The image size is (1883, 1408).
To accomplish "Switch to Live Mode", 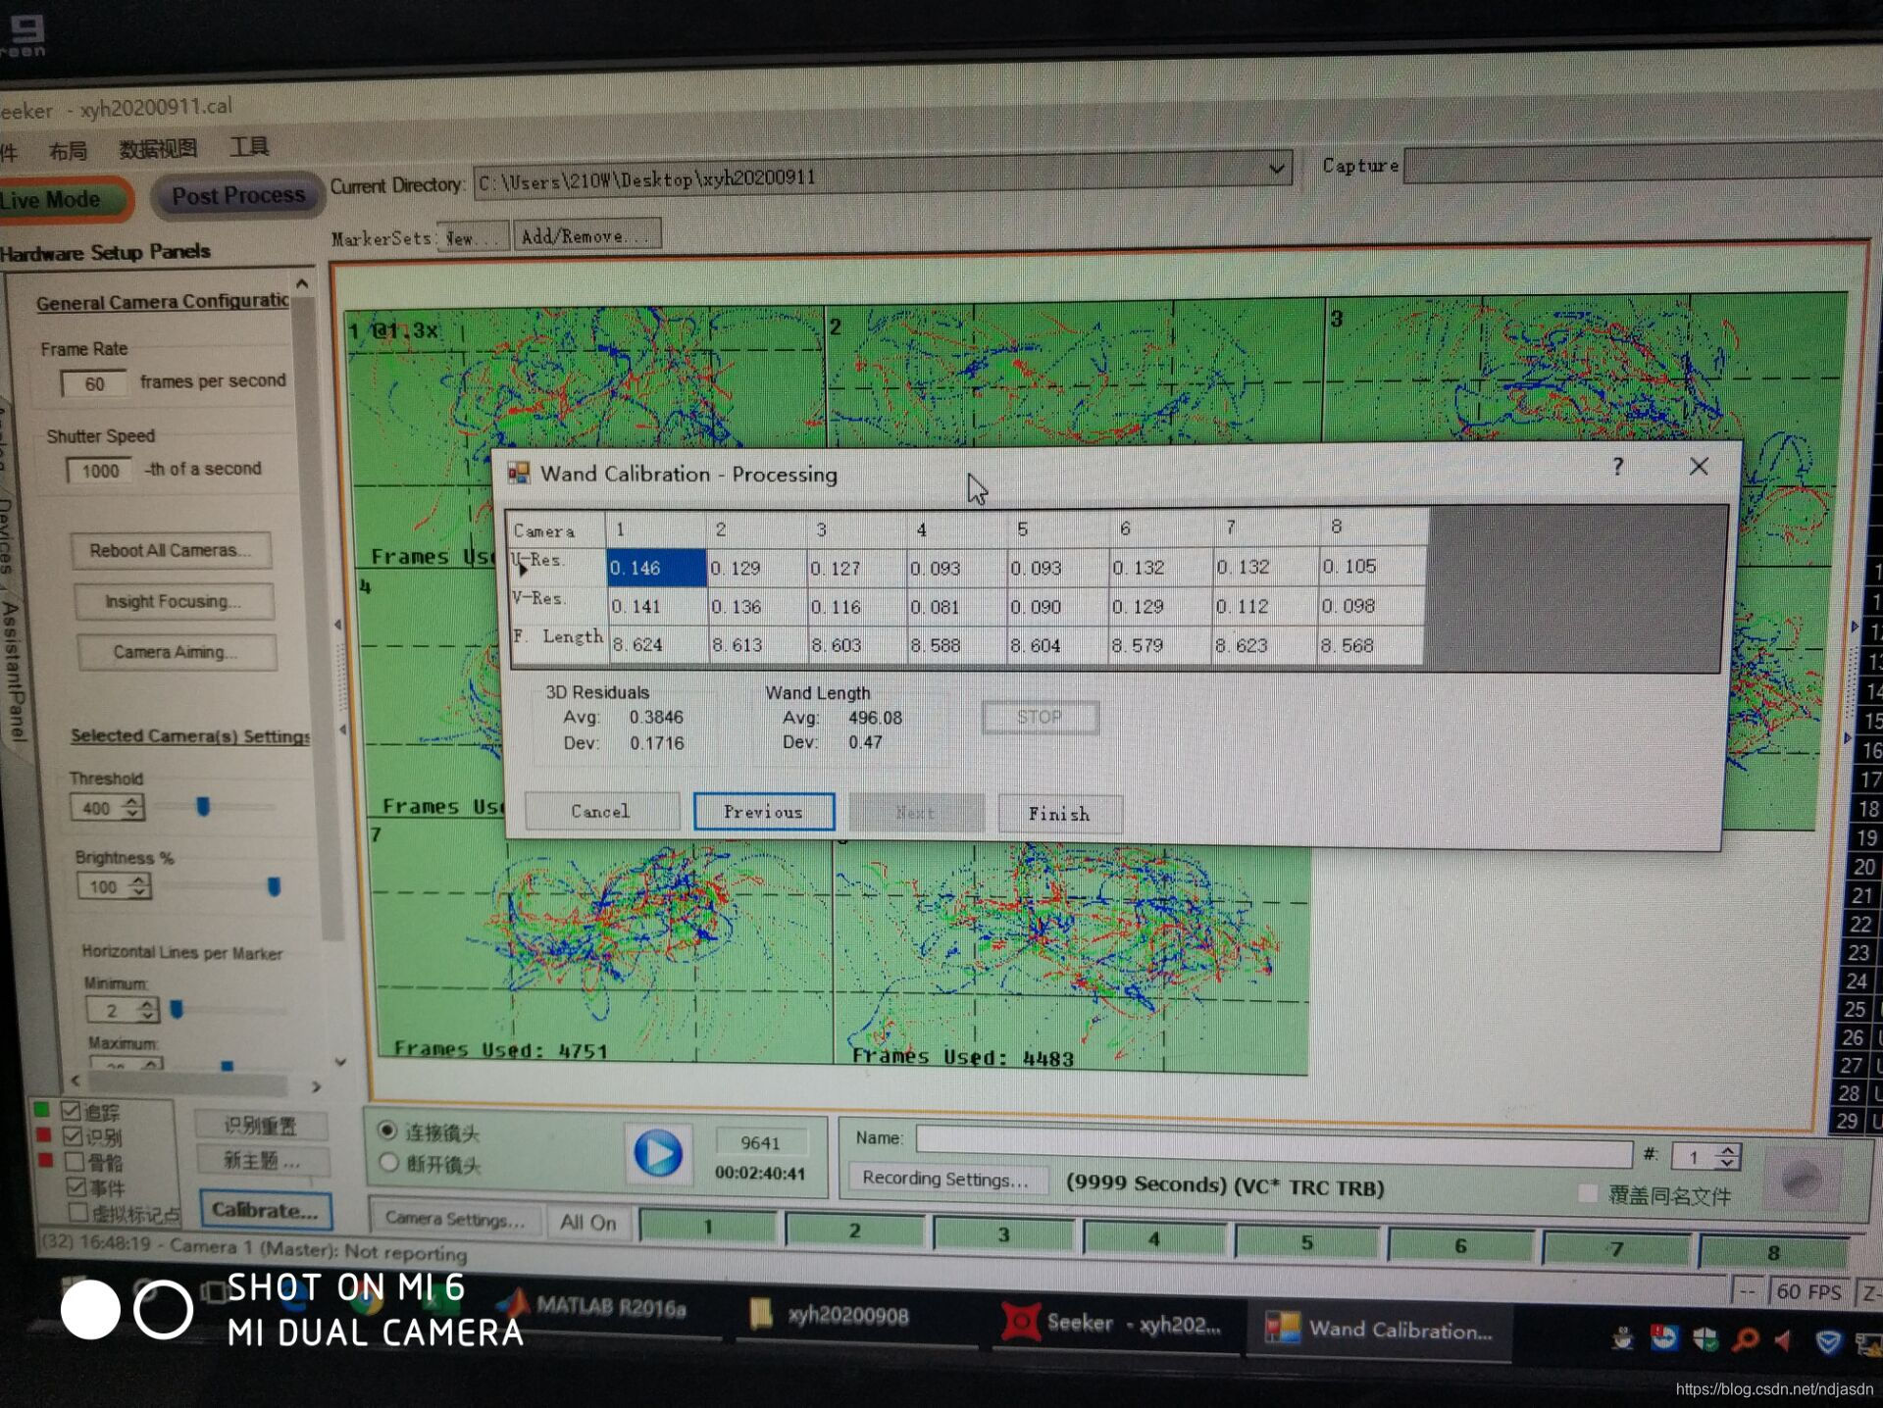I will pyautogui.click(x=61, y=199).
